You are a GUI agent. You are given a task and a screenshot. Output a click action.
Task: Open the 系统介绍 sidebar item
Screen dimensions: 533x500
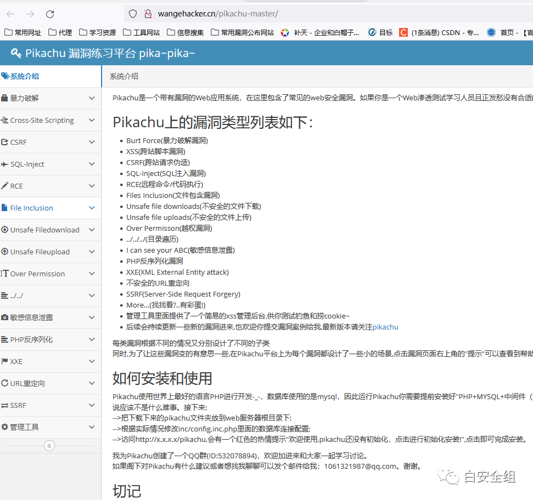point(51,76)
